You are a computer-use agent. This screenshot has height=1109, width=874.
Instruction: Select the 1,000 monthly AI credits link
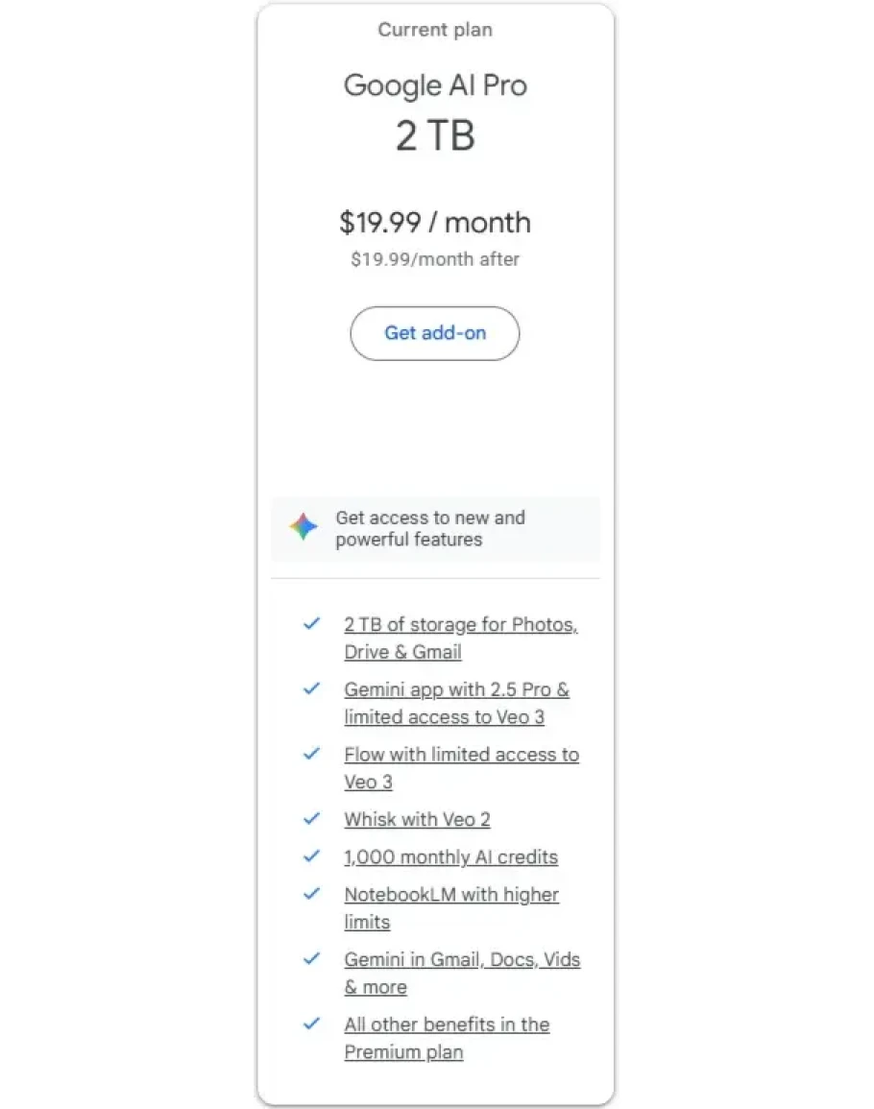450,857
